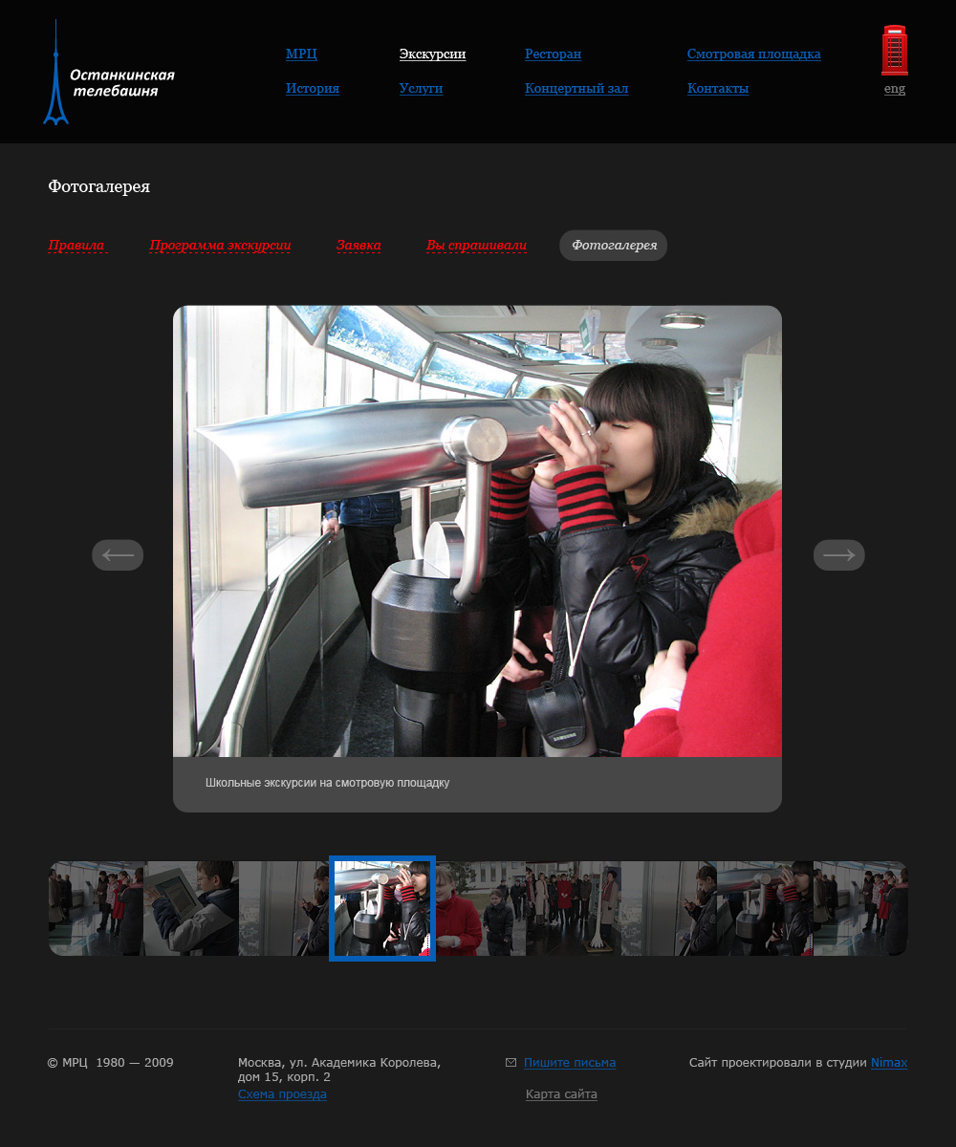956x1147 pixels.
Task: Switch to the Правила tab
Action: tap(76, 246)
